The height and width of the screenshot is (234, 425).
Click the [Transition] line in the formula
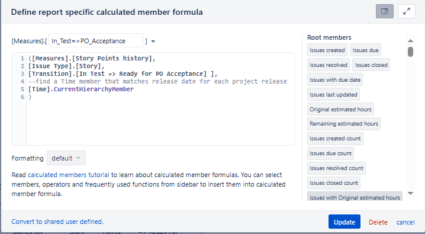coord(123,73)
